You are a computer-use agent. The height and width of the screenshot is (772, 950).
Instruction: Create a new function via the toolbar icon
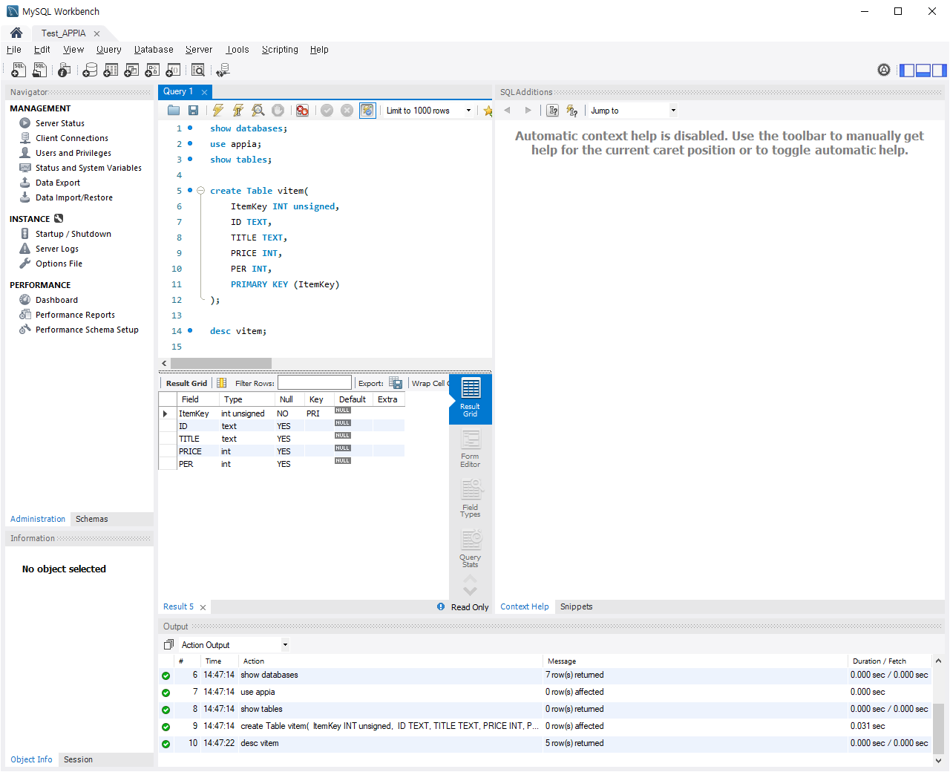[173, 70]
